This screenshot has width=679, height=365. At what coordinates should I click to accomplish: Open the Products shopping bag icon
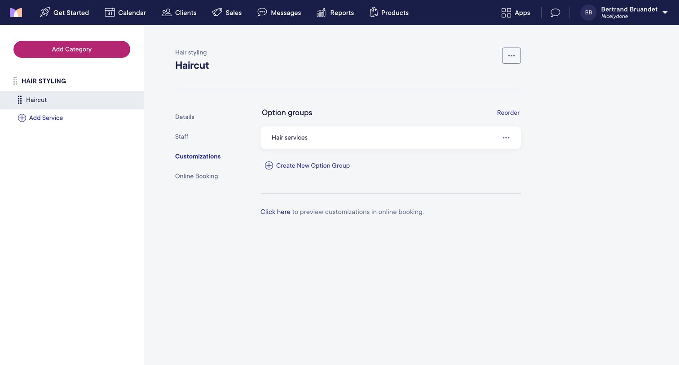coord(374,13)
